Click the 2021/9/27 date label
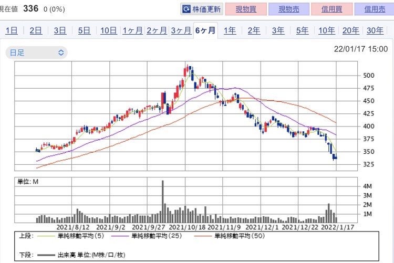The width and height of the screenshot is (394, 263). pyautogui.click(x=148, y=227)
